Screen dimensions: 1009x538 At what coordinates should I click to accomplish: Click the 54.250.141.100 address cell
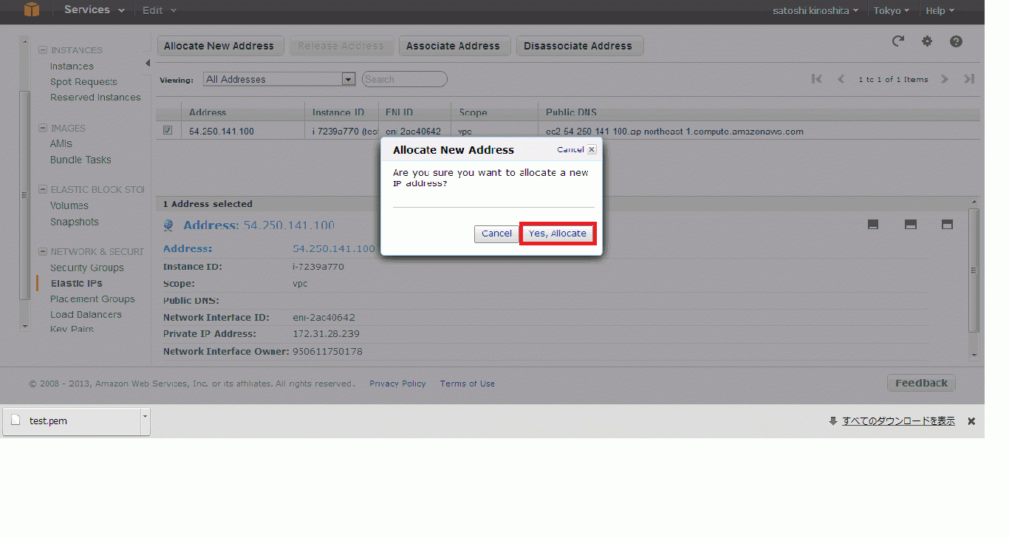click(x=222, y=132)
